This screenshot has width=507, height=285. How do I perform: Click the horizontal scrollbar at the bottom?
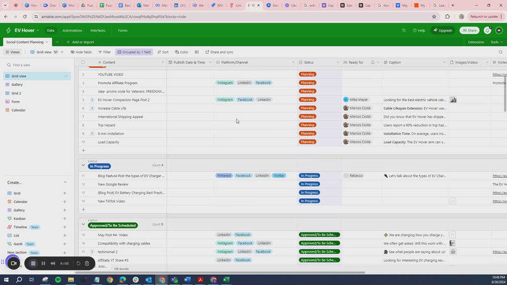pyautogui.click(x=221, y=272)
